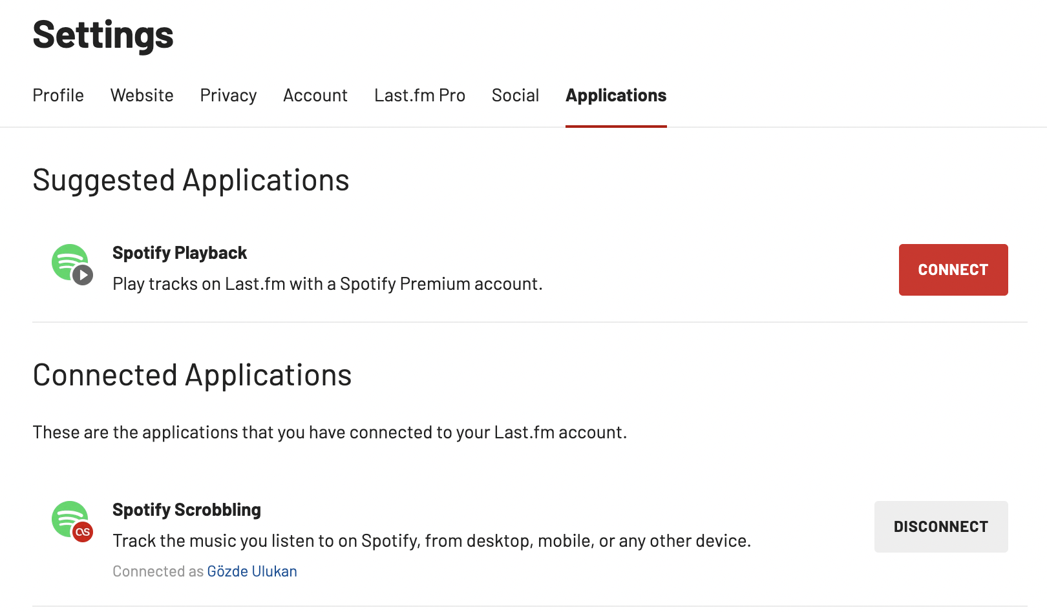Disconnect Spotify Scrobbling
The height and width of the screenshot is (612, 1047).
(941, 527)
